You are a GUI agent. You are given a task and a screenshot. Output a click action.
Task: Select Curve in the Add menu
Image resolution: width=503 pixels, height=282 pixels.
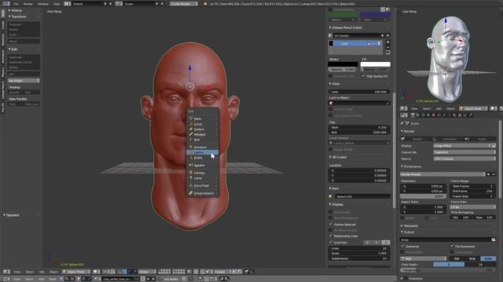pos(203,124)
